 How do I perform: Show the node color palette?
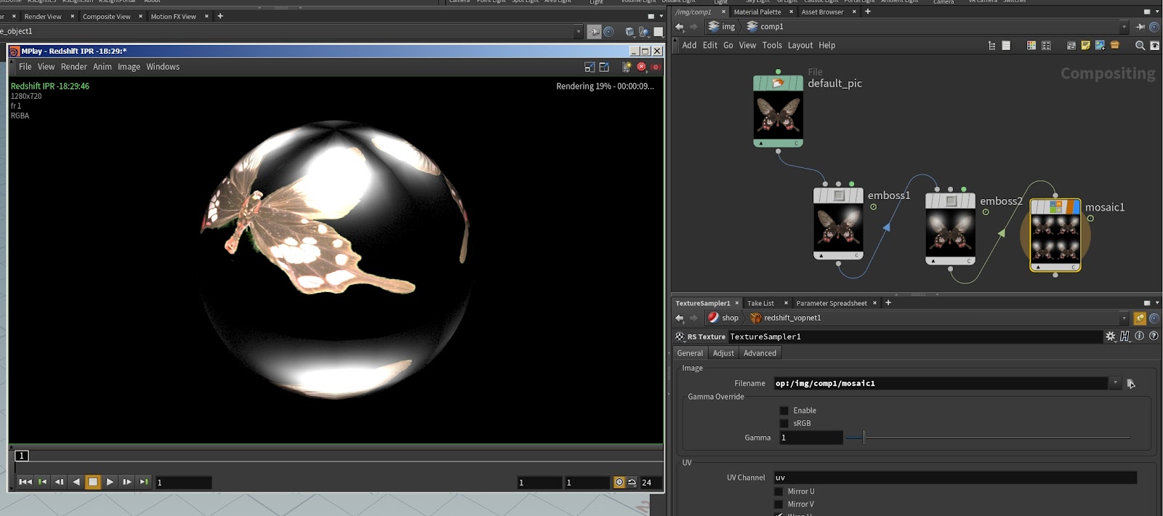click(x=1031, y=45)
